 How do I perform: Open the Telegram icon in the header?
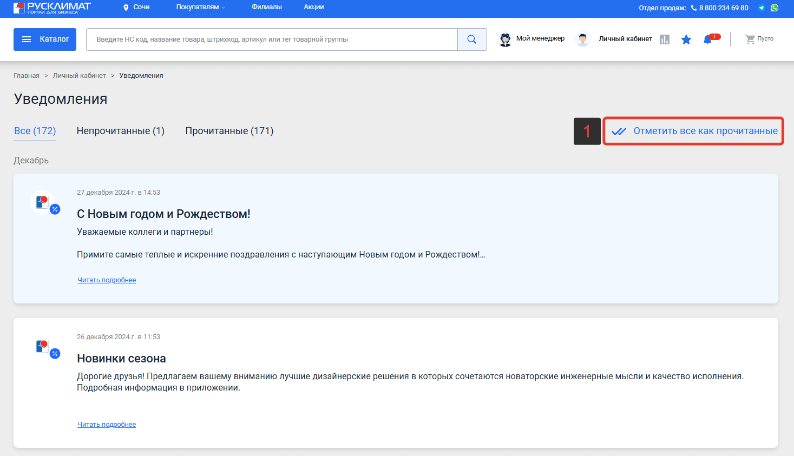(762, 8)
